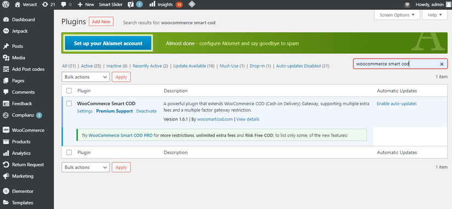The image size is (452, 209).
Task: Open Elementor in the sidebar
Action: (x=23, y=191)
